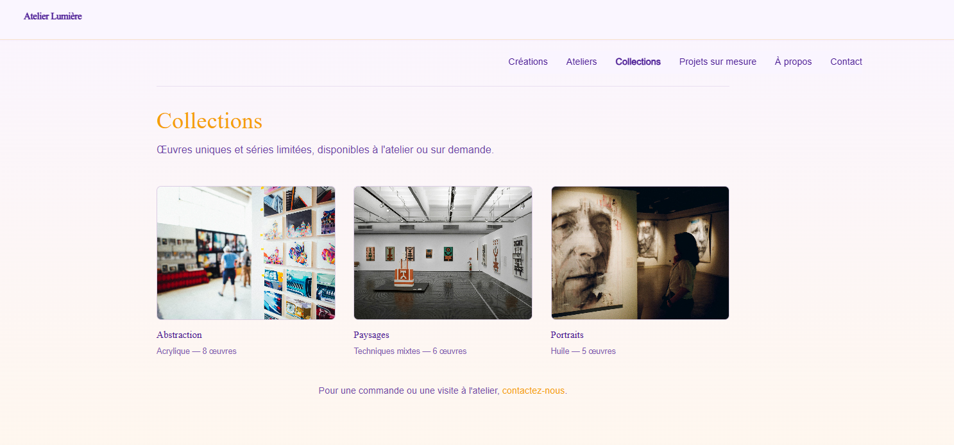Click Contact in the top navigation
The height and width of the screenshot is (445, 954).
tap(846, 62)
